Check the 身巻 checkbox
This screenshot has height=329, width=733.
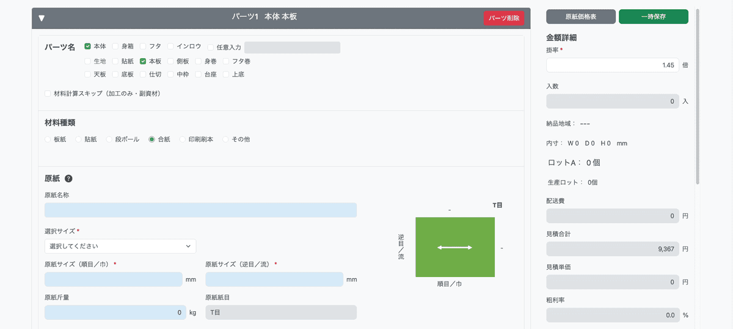click(x=199, y=61)
